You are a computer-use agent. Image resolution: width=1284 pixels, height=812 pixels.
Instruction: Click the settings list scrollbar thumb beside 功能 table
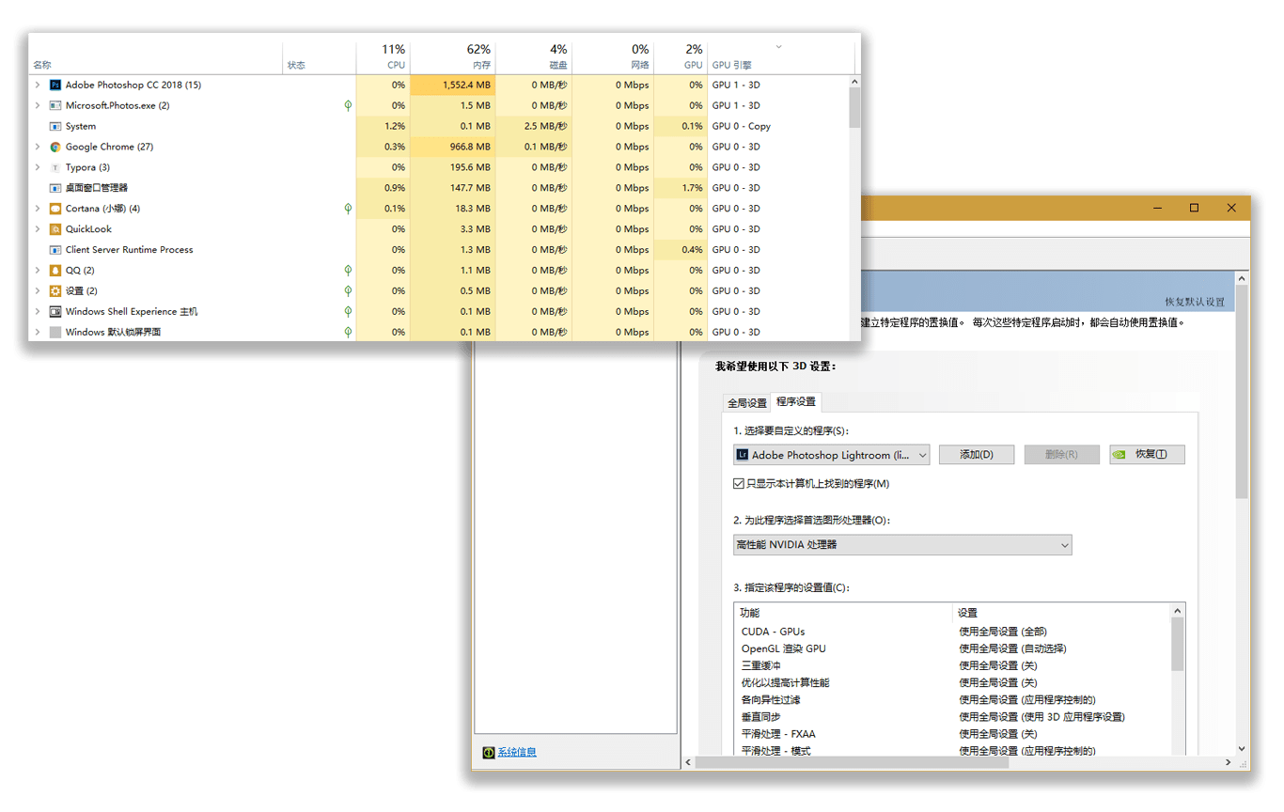[1178, 645]
